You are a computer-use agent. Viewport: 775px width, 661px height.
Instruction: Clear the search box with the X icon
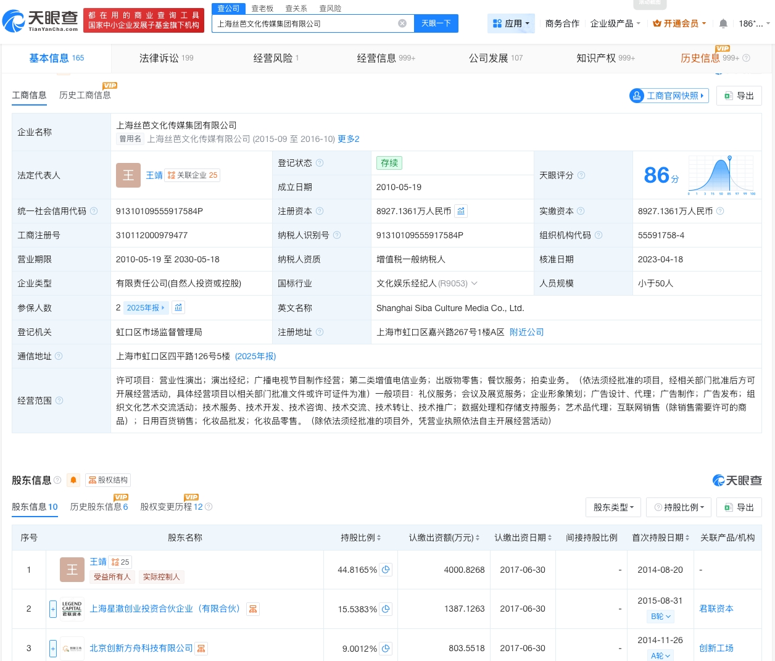click(402, 23)
